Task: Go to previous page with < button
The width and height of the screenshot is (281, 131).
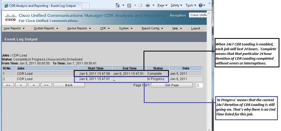Action: (21, 85)
